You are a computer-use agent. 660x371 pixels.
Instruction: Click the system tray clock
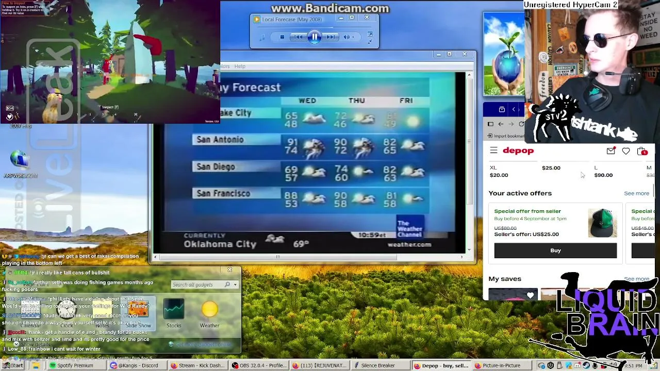[x=634, y=366]
